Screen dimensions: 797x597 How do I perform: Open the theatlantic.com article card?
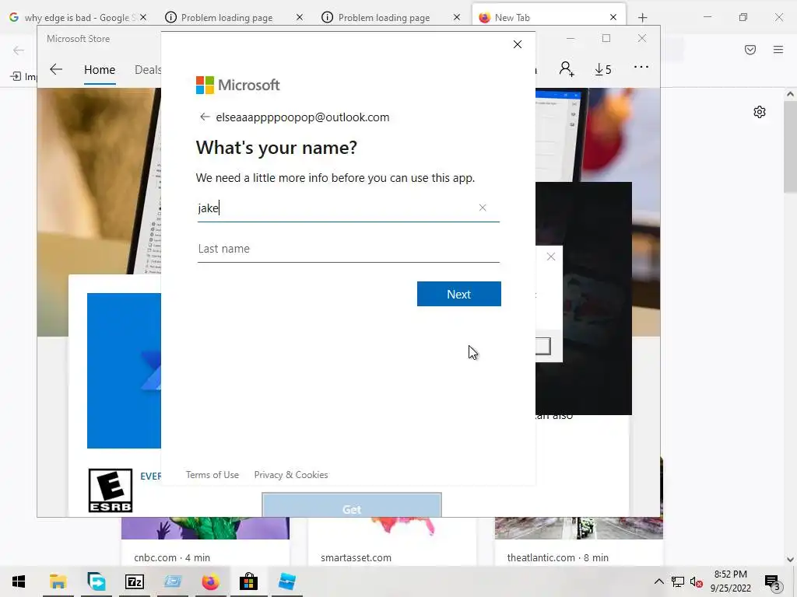[579, 541]
